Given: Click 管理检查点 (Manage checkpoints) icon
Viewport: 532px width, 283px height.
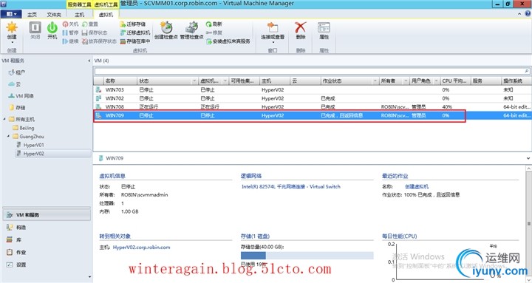Looking at the screenshot, I should [191, 28].
